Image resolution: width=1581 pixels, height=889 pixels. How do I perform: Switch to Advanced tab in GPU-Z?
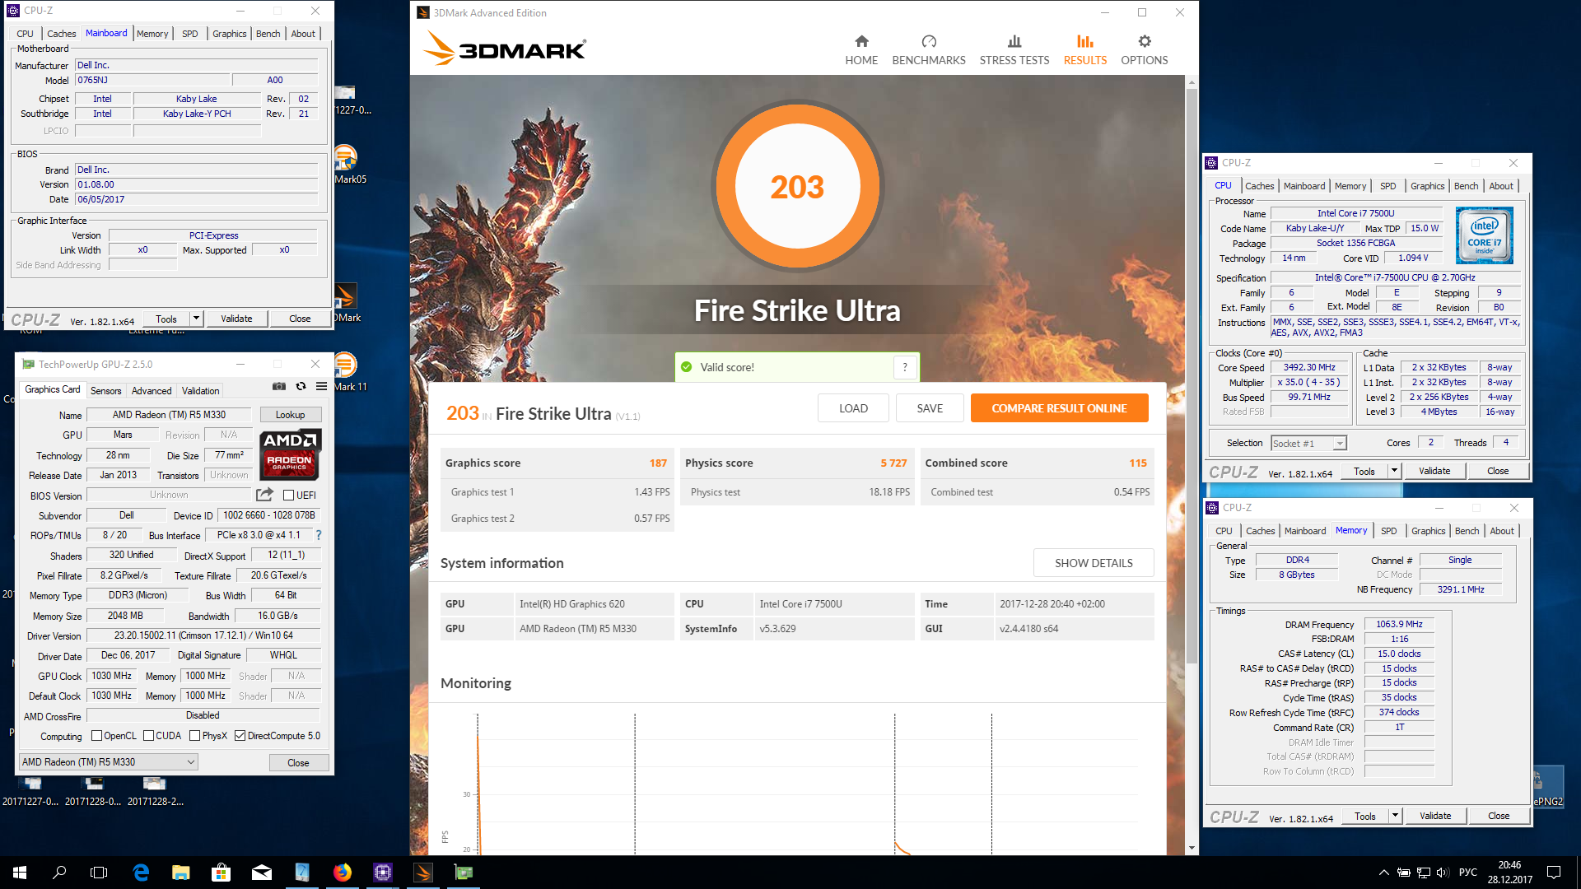tap(152, 391)
